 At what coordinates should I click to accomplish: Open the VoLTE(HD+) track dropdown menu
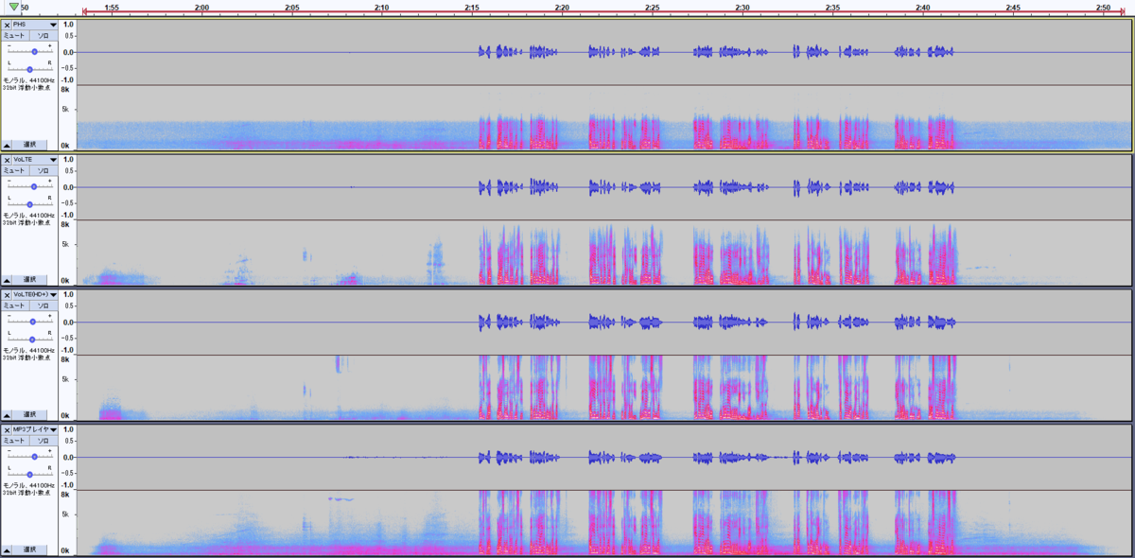35,295
